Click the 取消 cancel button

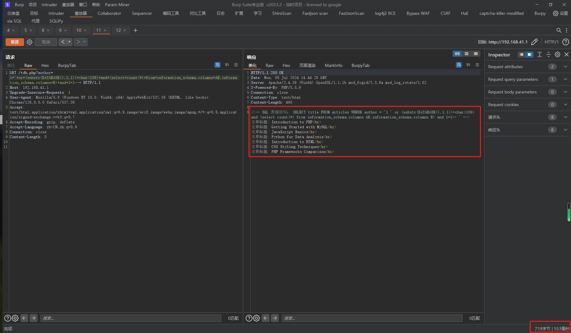46,42
